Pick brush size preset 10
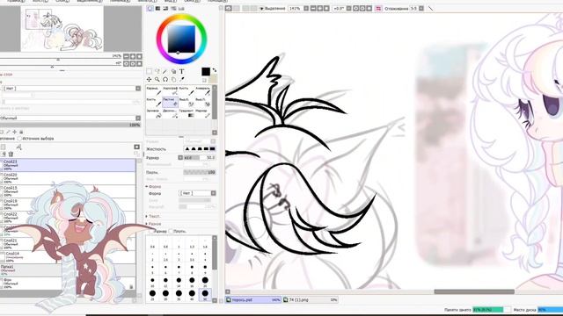 152,282
